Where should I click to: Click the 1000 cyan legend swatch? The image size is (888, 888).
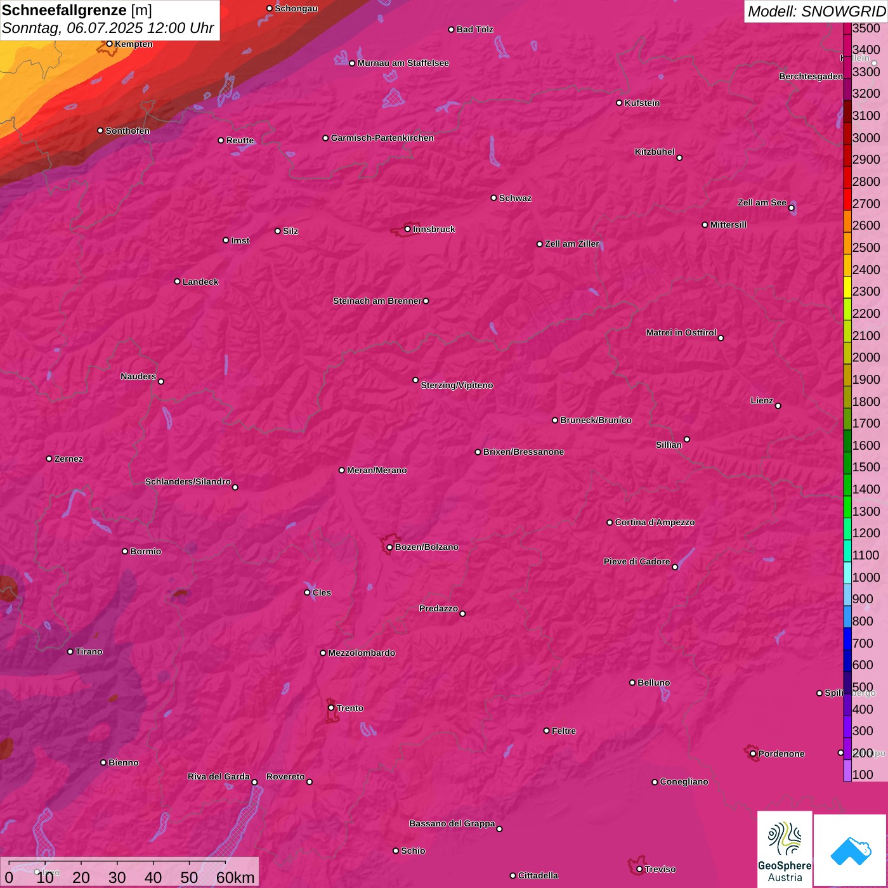(x=847, y=572)
